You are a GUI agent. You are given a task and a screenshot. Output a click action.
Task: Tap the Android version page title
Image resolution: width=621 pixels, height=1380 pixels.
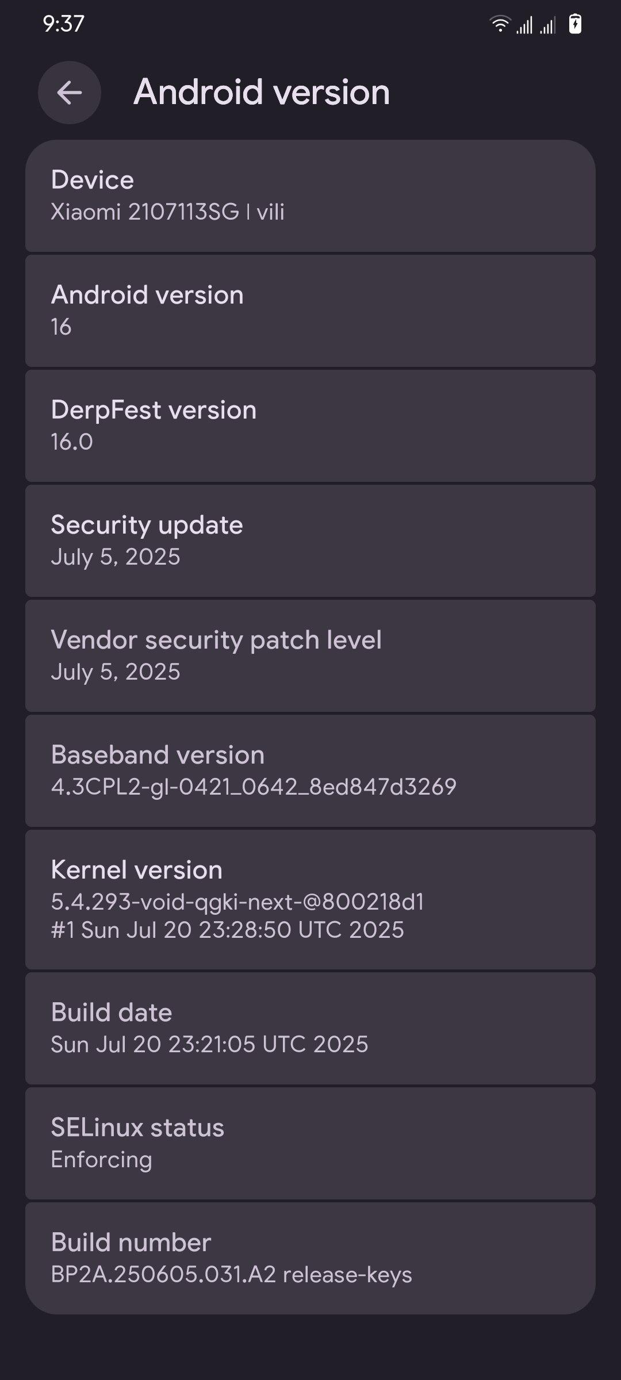point(262,92)
